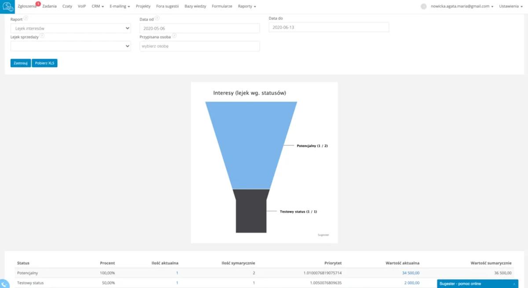Click the 2 000,00 value link
528x288 pixels.
coord(412,283)
